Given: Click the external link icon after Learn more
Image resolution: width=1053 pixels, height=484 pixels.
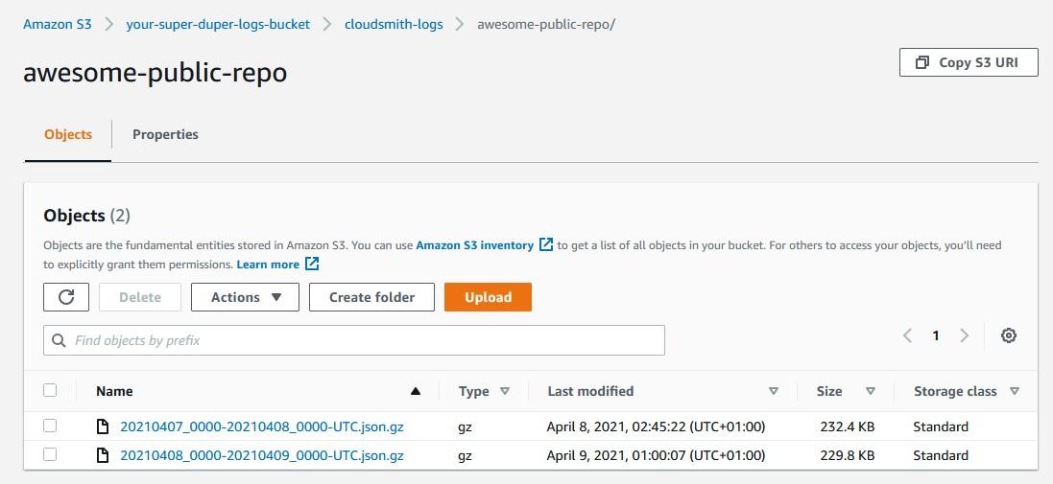Looking at the screenshot, I should (312, 264).
